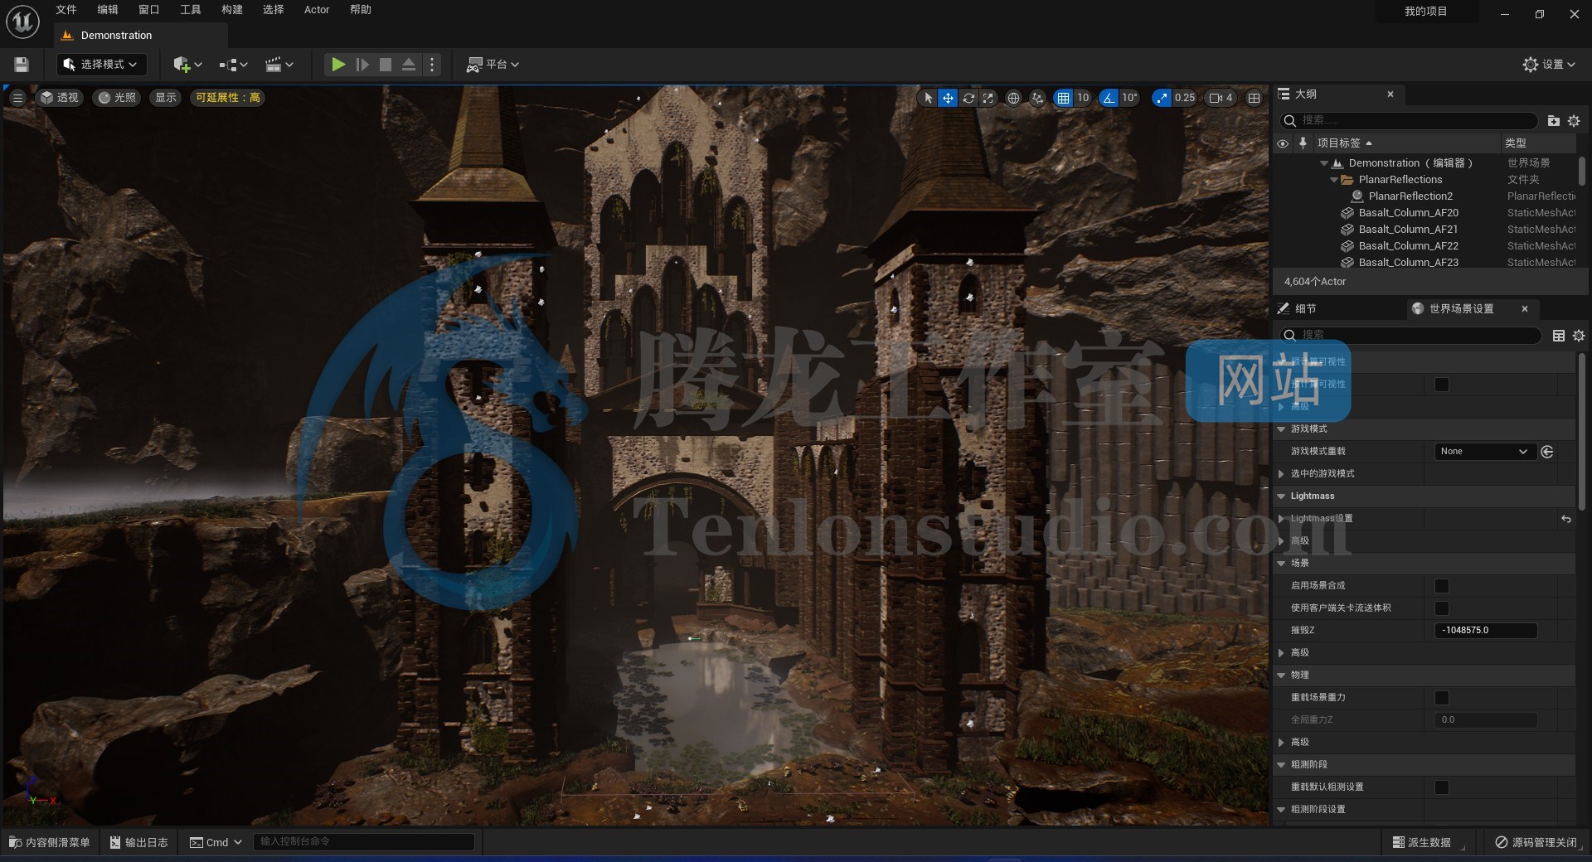
Task: Toggle world/local coordinate system globe
Action: pyautogui.click(x=1013, y=98)
